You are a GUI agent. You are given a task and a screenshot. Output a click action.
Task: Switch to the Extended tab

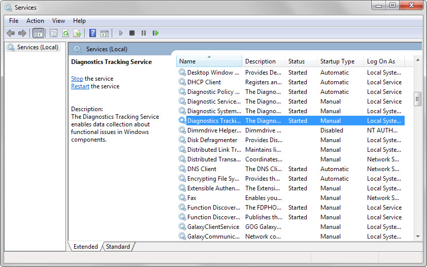(85, 247)
